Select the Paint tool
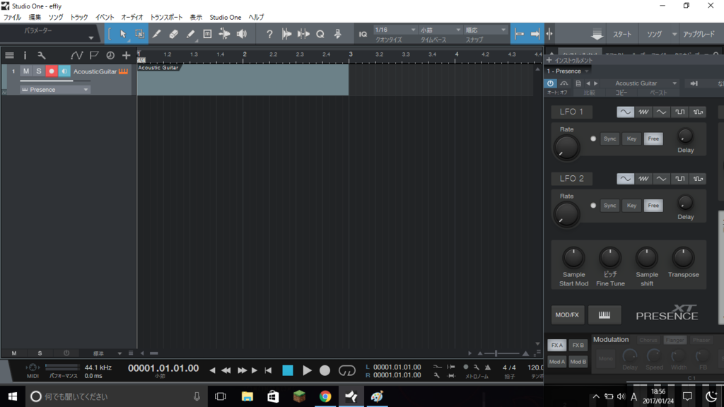Viewport: 724px width, 407px height. (x=190, y=34)
